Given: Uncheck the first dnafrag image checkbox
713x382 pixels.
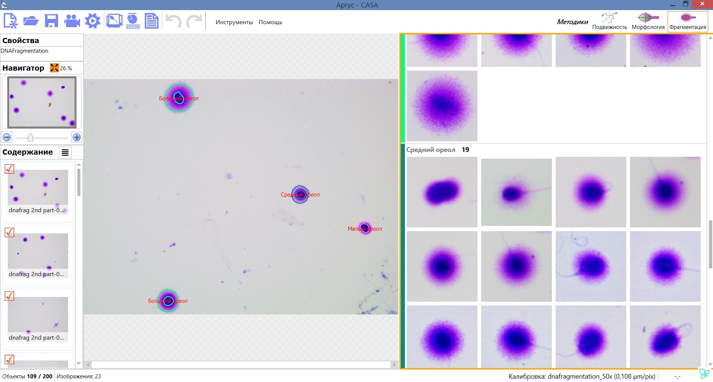Looking at the screenshot, I should [x=9, y=169].
